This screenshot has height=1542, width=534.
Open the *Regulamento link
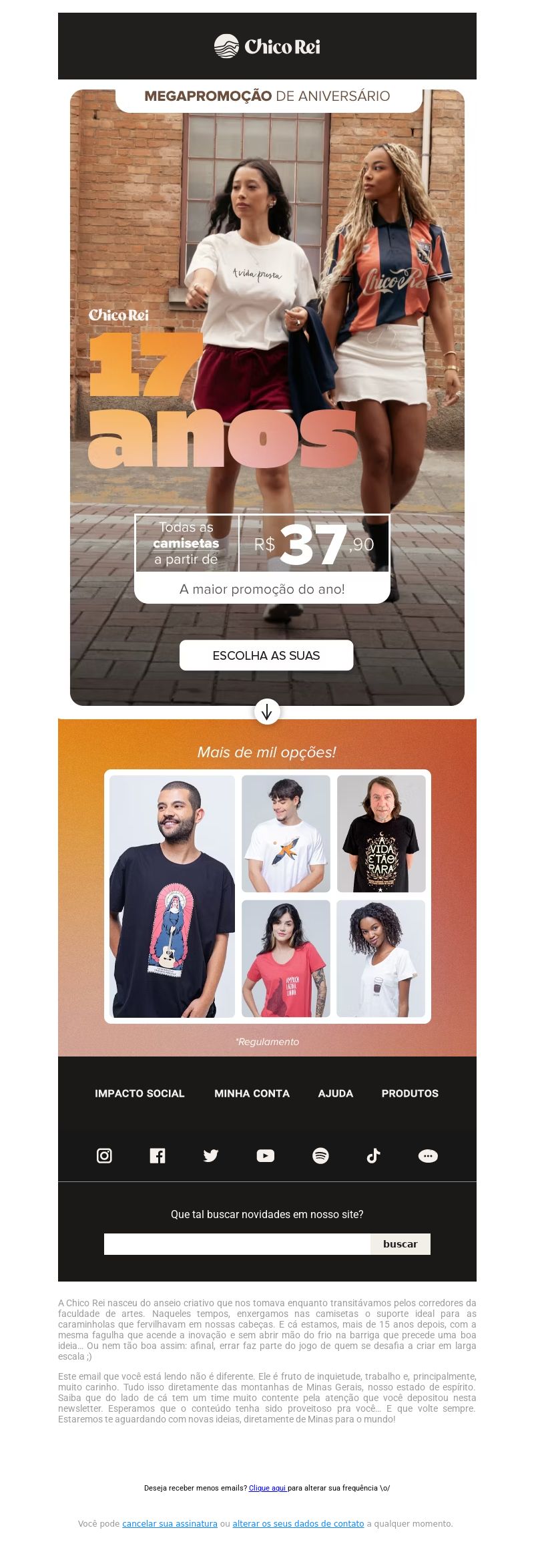pyautogui.click(x=267, y=1041)
